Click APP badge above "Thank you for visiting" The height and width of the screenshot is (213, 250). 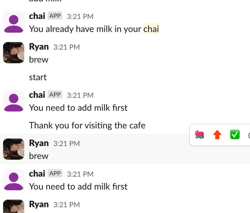tap(55, 95)
